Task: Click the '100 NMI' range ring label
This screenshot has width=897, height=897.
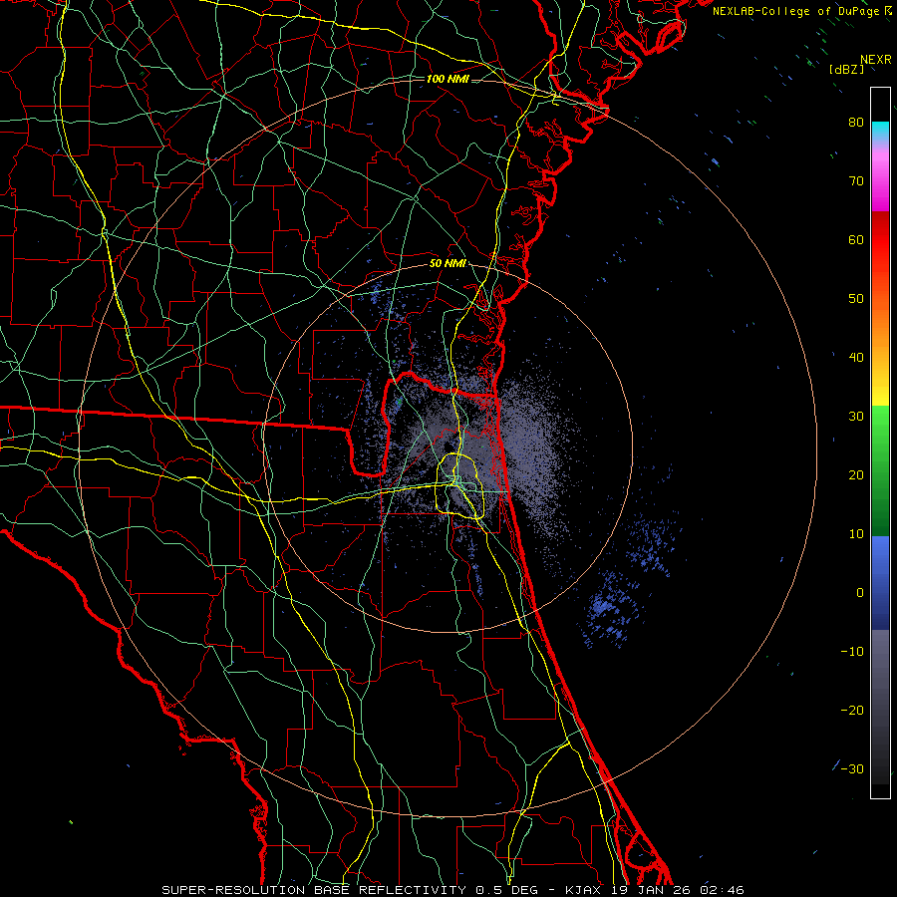Action: click(448, 79)
